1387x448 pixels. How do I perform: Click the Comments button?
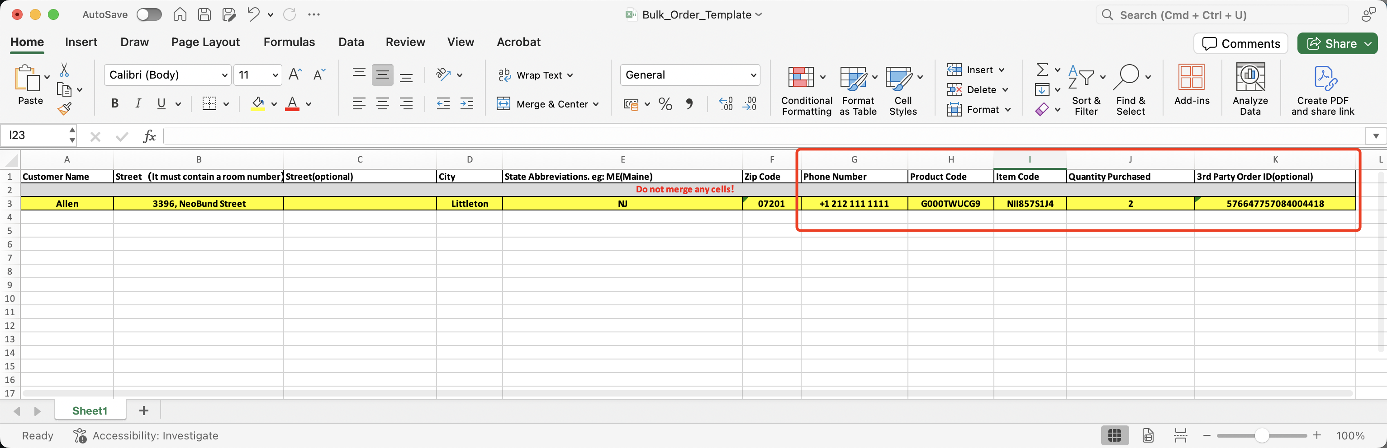1240,43
